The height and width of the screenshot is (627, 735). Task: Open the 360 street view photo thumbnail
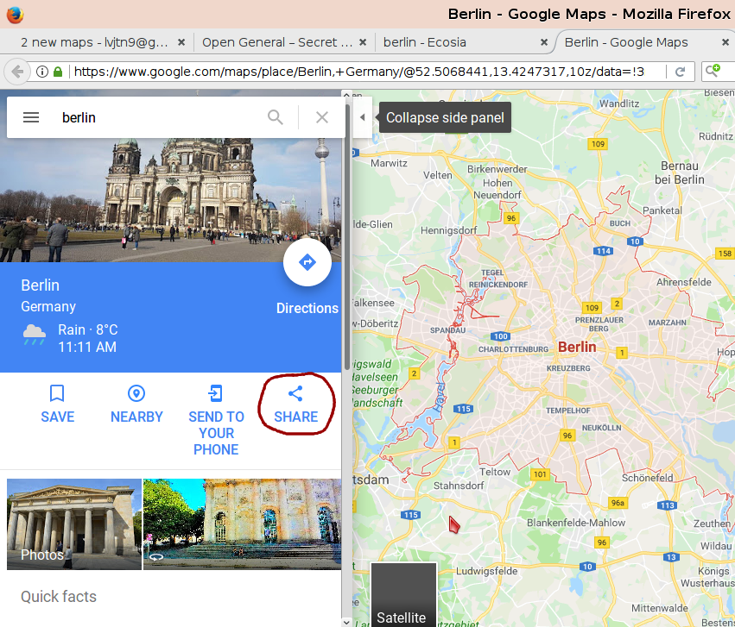point(243,524)
